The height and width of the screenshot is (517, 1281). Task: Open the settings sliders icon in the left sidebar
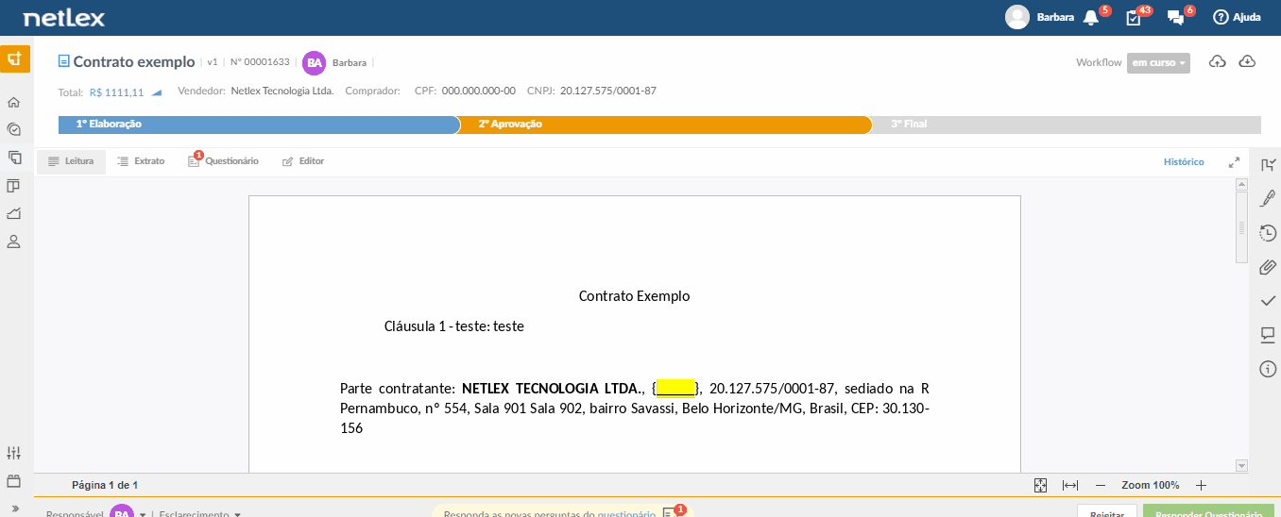pyautogui.click(x=14, y=453)
